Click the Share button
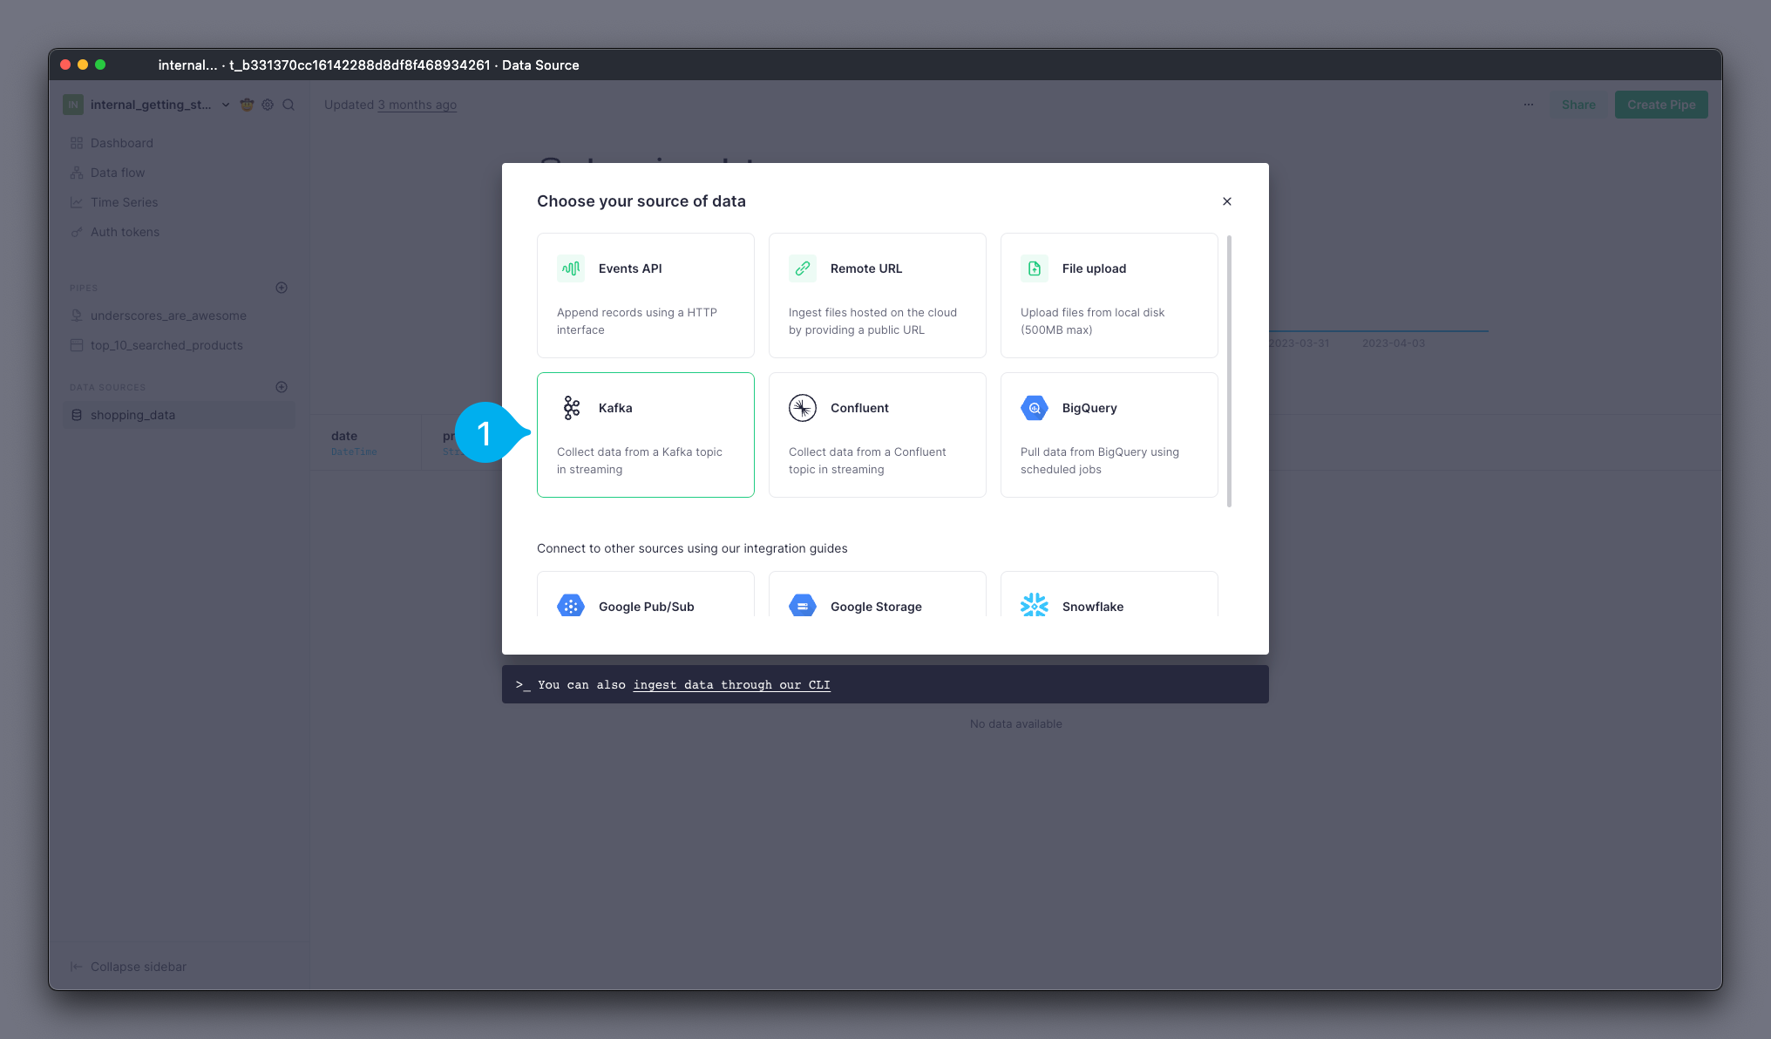 point(1578,105)
